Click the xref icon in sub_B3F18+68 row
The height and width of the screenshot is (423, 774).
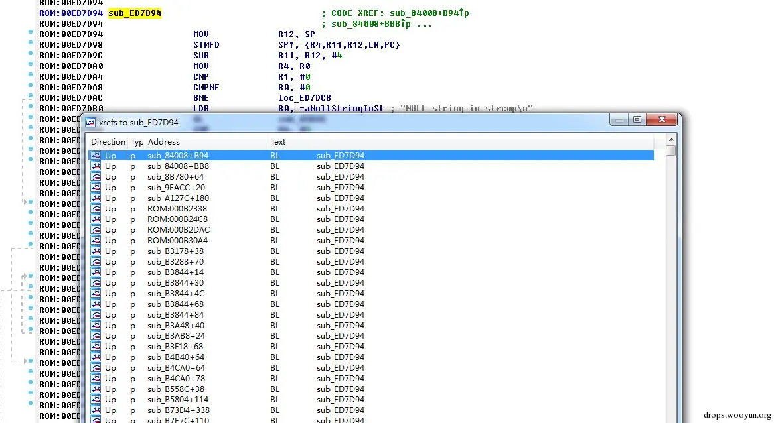click(96, 346)
